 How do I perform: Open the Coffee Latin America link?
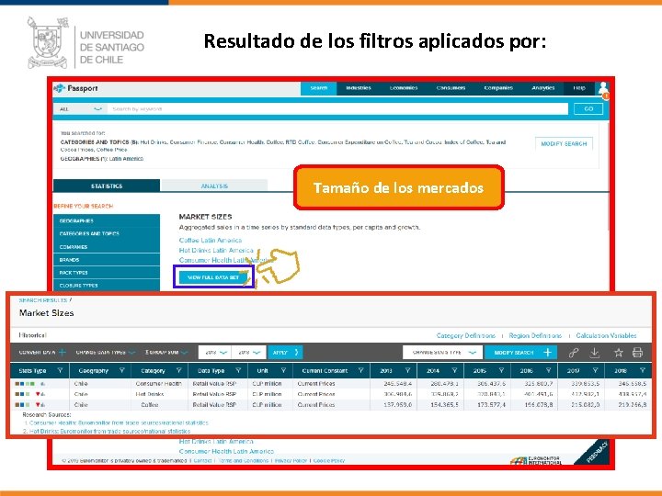tap(211, 240)
